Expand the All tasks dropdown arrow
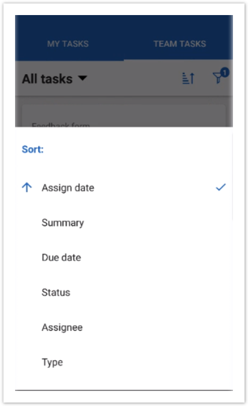Image resolution: width=248 pixels, height=406 pixels. pos(83,78)
